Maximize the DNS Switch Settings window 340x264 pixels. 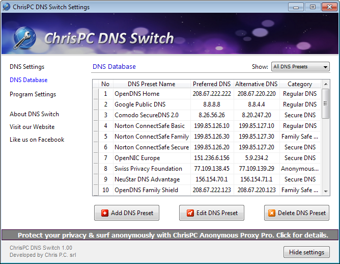[x=313, y=7]
